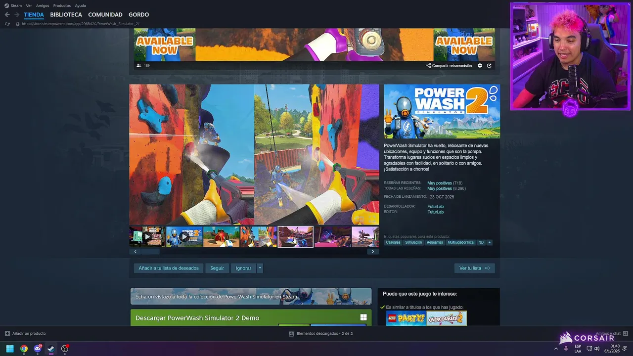The height and width of the screenshot is (356, 633).
Task: Play the first trailer thumbnail
Action: 147,237
